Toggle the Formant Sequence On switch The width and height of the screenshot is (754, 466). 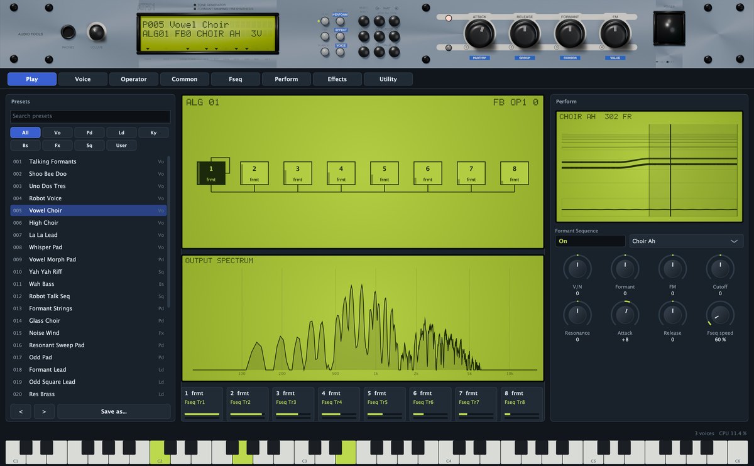pos(590,241)
